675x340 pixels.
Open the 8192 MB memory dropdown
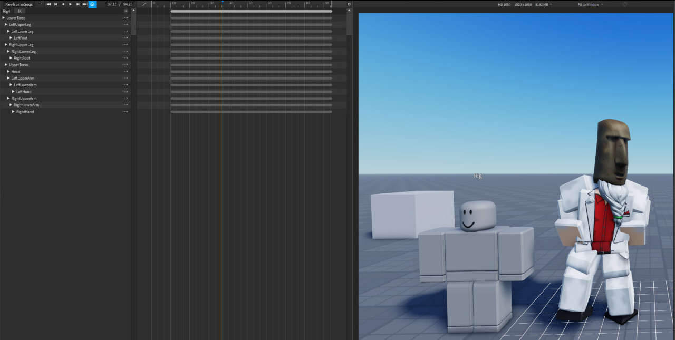click(x=542, y=4)
